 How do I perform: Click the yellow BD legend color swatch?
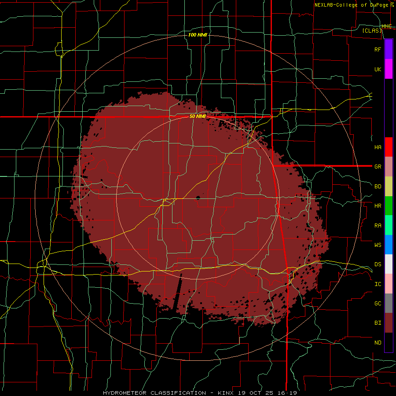pyautogui.click(x=389, y=187)
